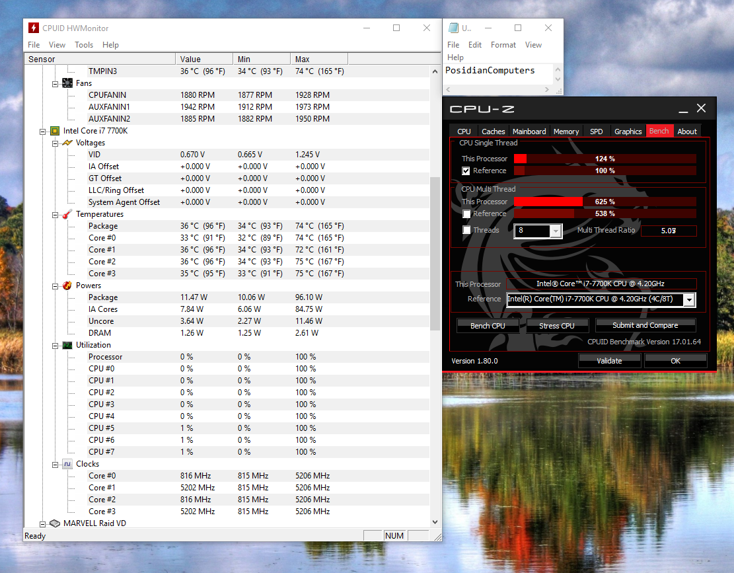Collapse the Fans tree node

click(55, 85)
